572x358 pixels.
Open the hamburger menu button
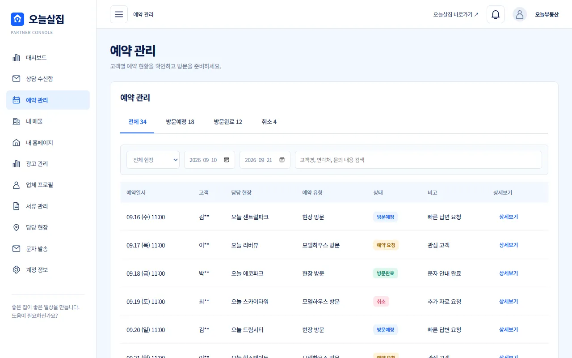[119, 14]
